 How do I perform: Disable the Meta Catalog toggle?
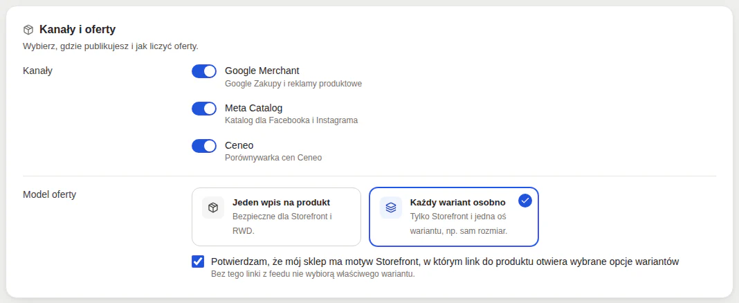pos(204,109)
